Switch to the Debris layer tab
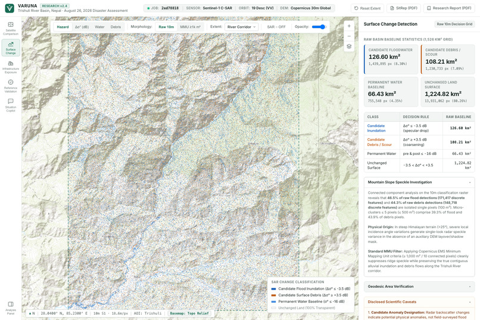 click(116, 27)
